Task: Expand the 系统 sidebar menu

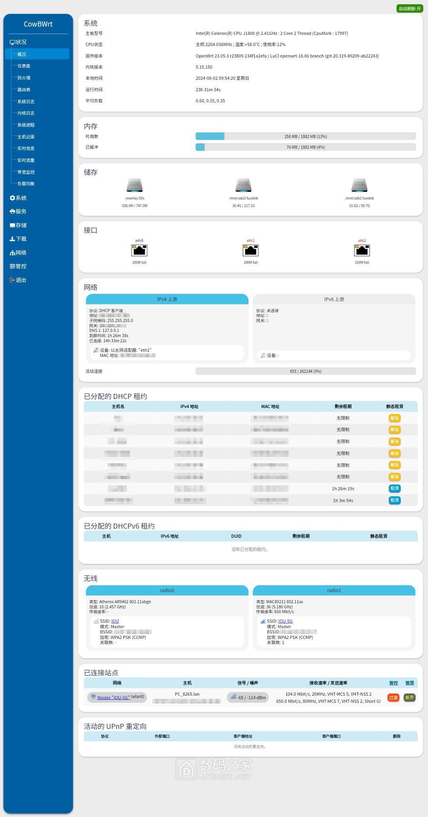Action: [21, 198]
